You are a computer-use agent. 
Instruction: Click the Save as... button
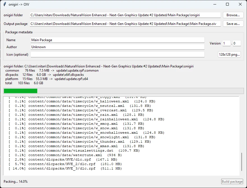pos(233,24)
